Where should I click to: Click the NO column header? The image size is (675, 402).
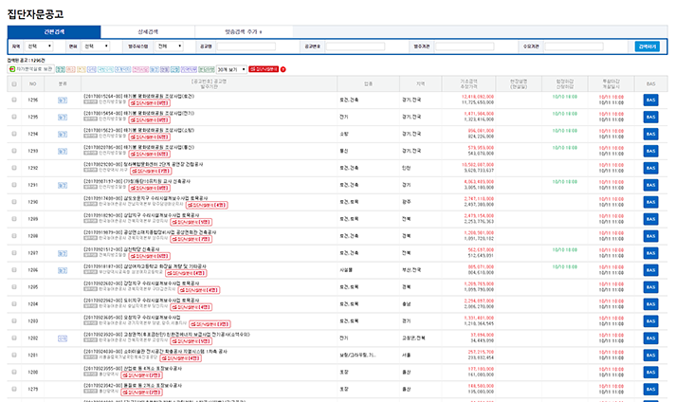[33, 84]
